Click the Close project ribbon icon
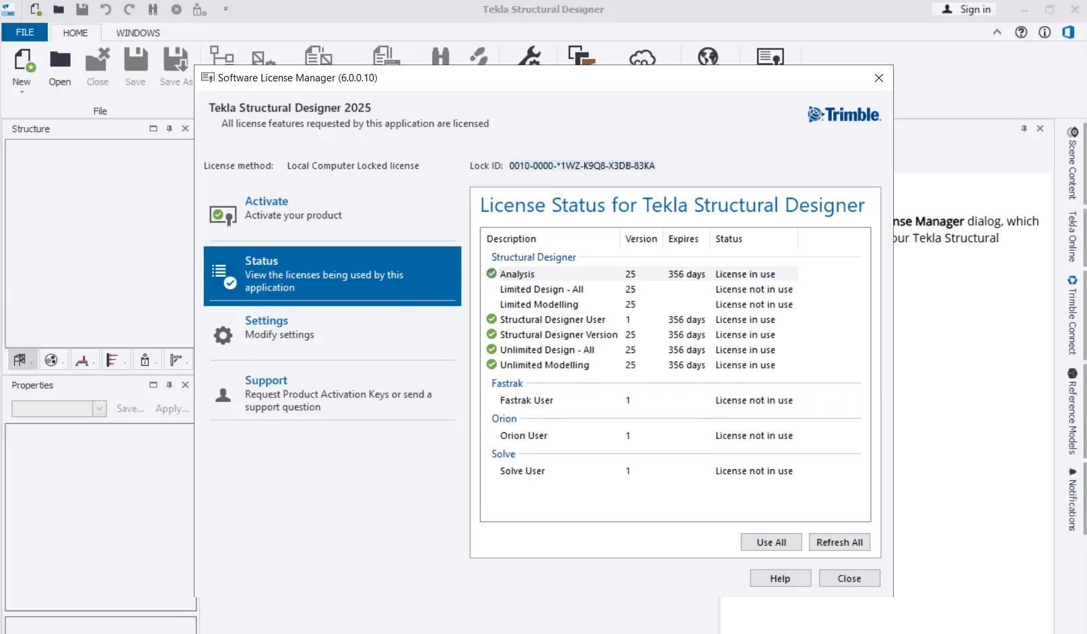The height and width of the screenshot is (634, 1087). click(x=98, y=60)
